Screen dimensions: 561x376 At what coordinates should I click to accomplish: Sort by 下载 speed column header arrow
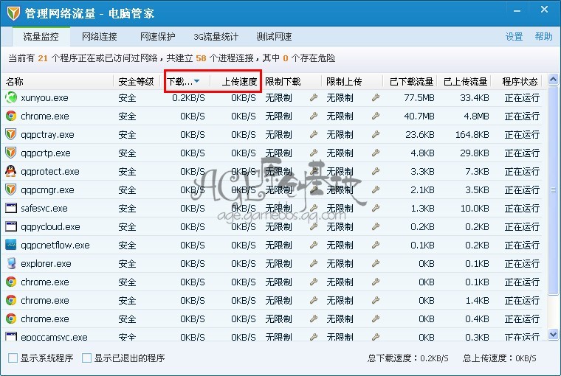pos(197,82)
